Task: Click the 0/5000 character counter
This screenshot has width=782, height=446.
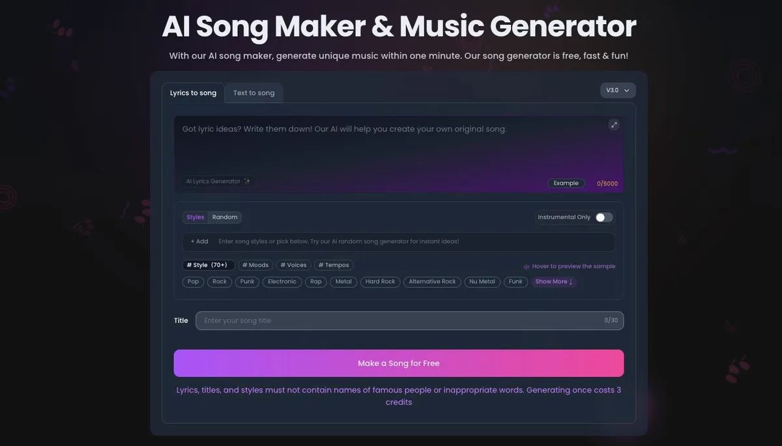Action: click(607, 184)
